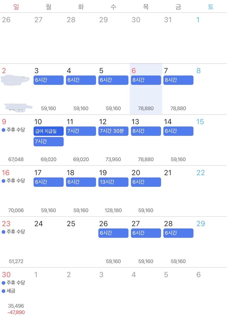Click blue dot beside 주휴 수당 on 9th
The width and height of the screenshot is (227, 317).
point(4,130)
